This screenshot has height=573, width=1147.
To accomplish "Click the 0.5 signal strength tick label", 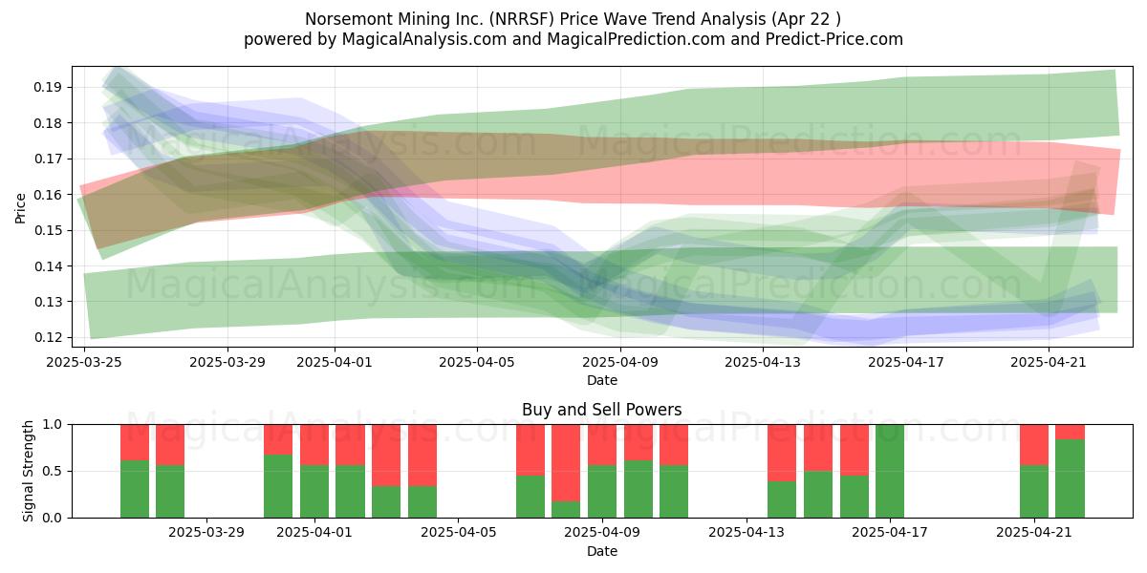I will [54, 471].
